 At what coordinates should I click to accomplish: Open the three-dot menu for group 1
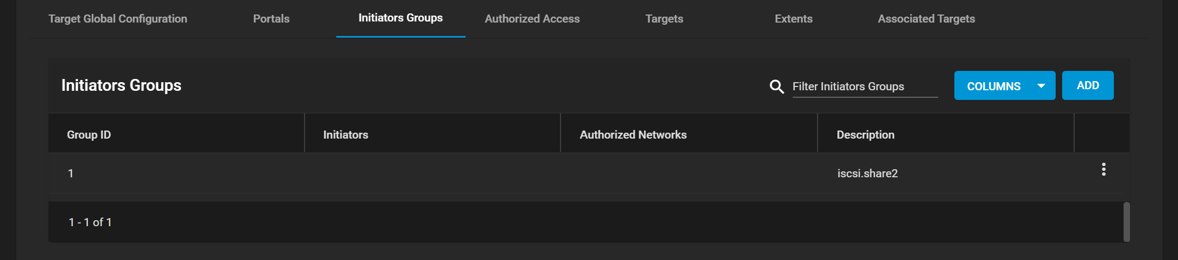tap(1104, 170)
